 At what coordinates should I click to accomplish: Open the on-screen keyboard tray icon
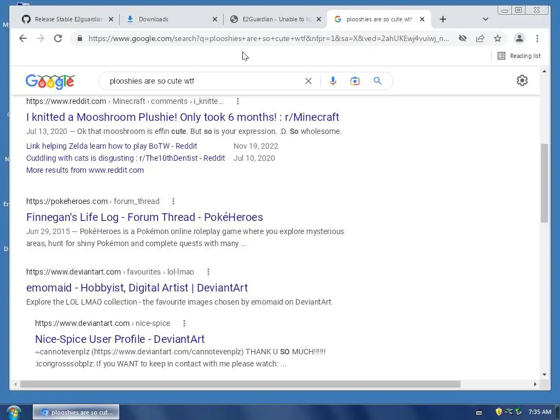coord(479,412)
